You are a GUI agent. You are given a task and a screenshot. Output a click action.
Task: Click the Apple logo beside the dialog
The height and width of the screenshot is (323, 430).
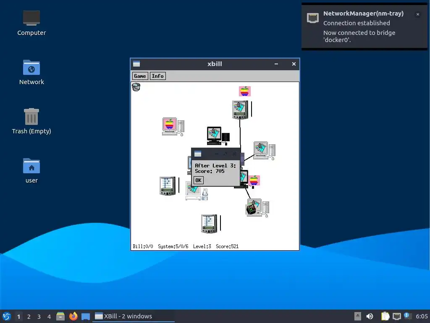click(x=254, y=180)
